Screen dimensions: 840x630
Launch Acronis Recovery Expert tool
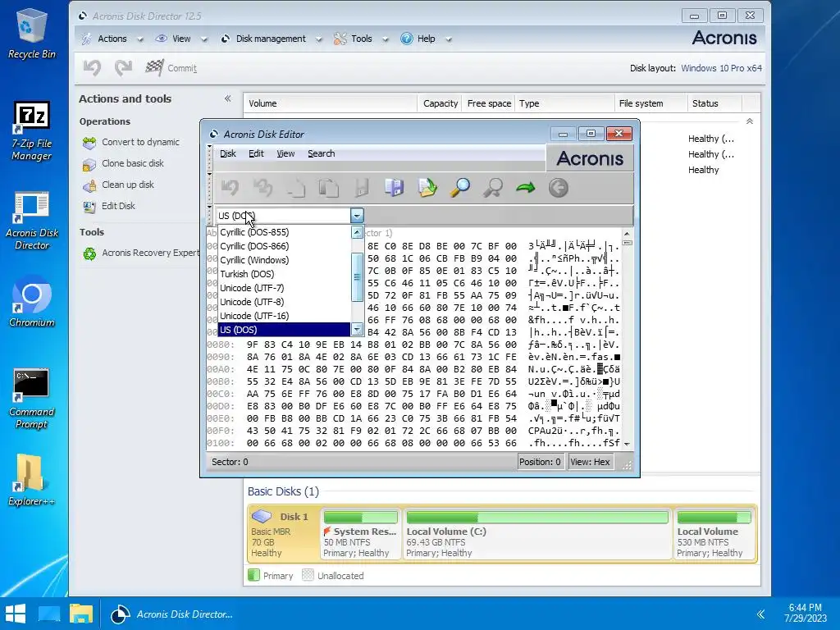[140, 253]
